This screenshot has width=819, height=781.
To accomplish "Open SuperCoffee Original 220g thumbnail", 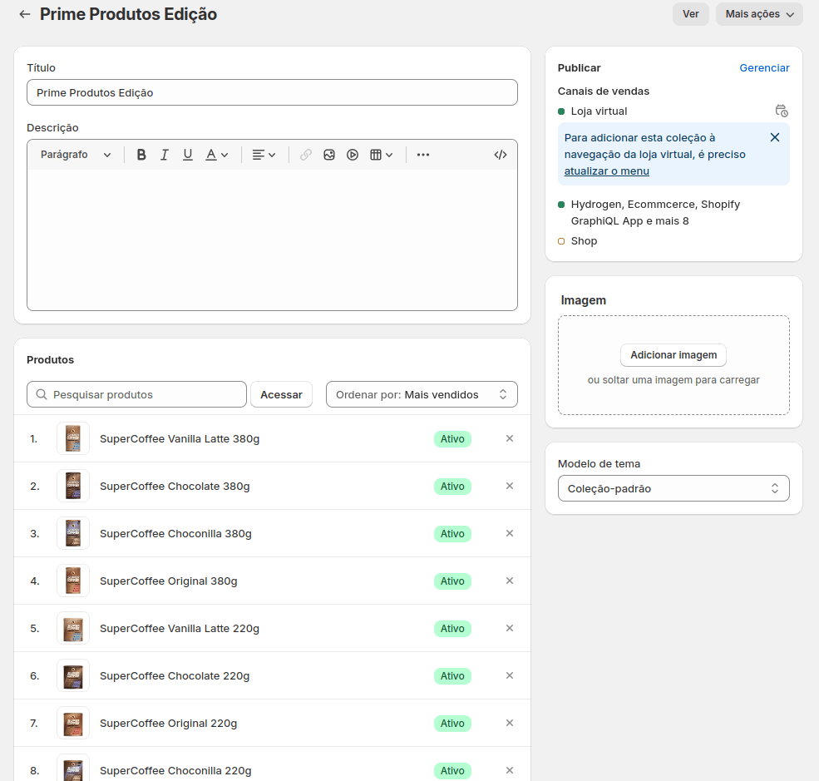I will point(73,723).
